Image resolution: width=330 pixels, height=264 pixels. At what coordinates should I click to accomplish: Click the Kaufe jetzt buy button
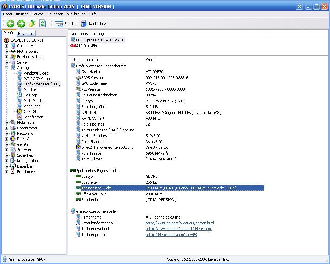pos(94,24)
